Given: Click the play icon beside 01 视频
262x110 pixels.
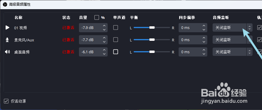Looking at the screenshot, I should coord(7,27).
